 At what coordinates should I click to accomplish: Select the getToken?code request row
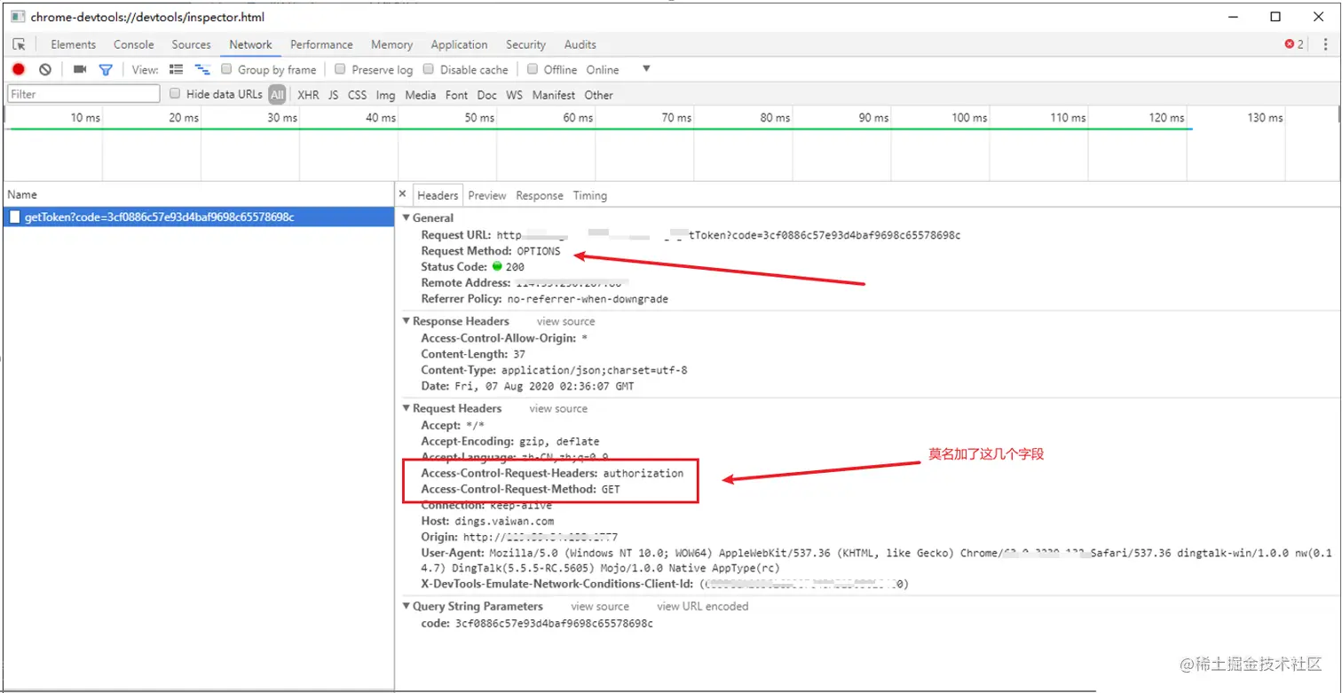point(198,217)
